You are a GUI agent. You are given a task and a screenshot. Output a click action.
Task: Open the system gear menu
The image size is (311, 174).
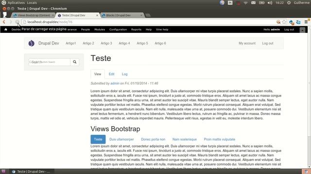pyautogui.click(x=289, y=3)
